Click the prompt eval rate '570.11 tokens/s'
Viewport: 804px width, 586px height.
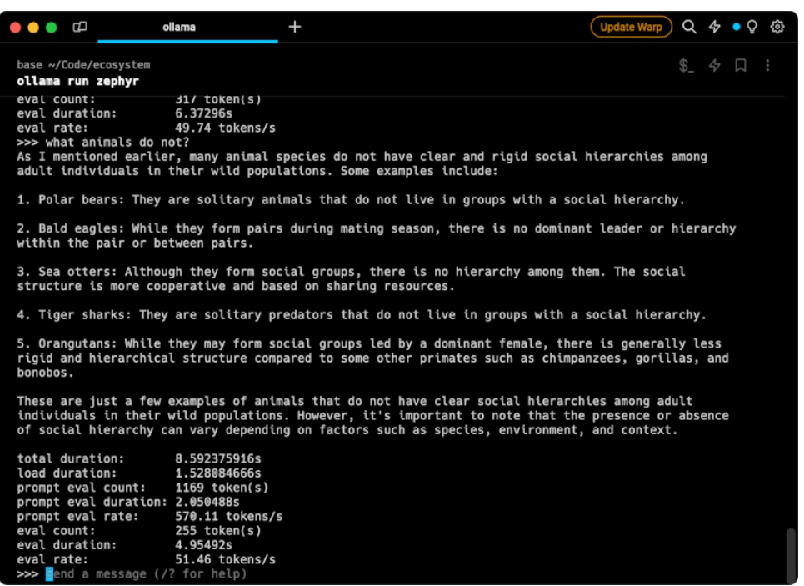coord(228,516)
